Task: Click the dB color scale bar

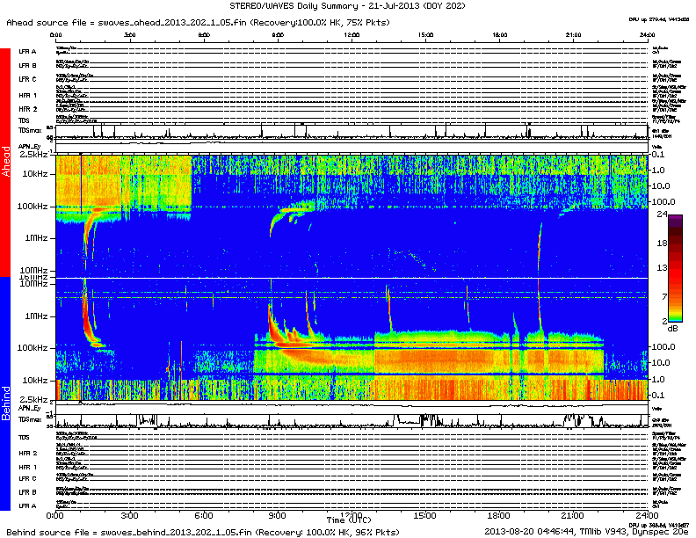Action: tap(676, 268)
